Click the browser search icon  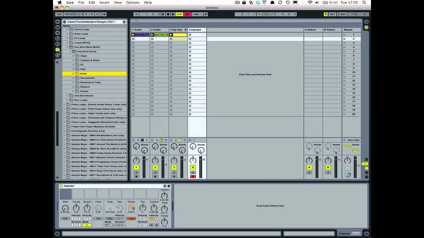tap(124, 22)
